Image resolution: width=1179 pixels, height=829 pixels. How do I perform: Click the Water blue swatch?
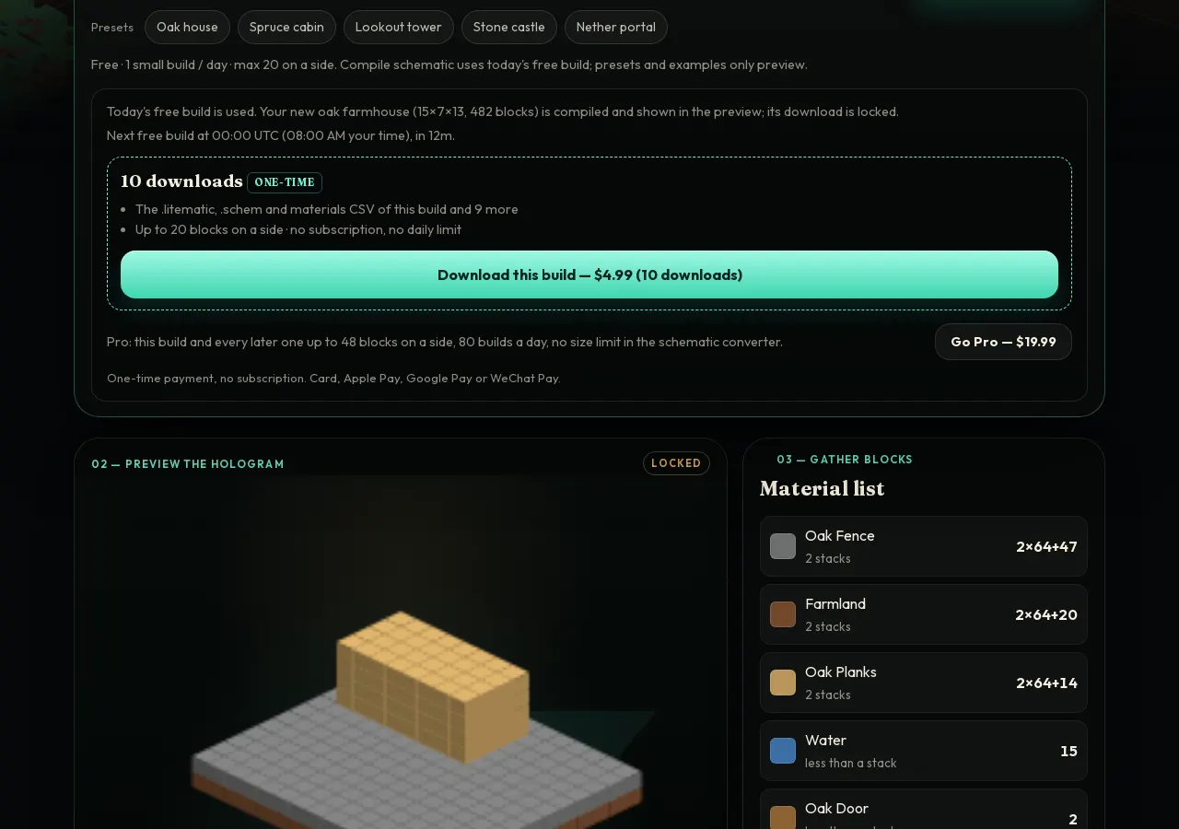[783, 751]
